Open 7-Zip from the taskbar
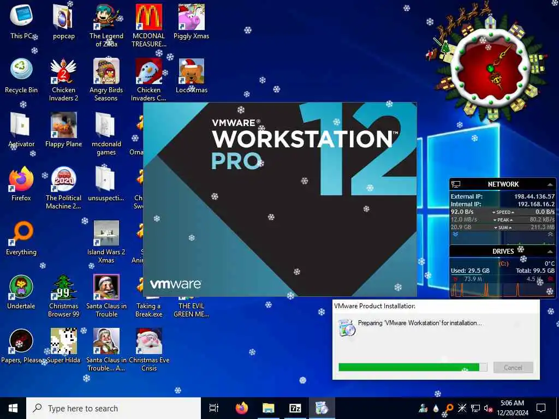Image resolution: width=559 pixels, height=419 pixels. [295, 408]
